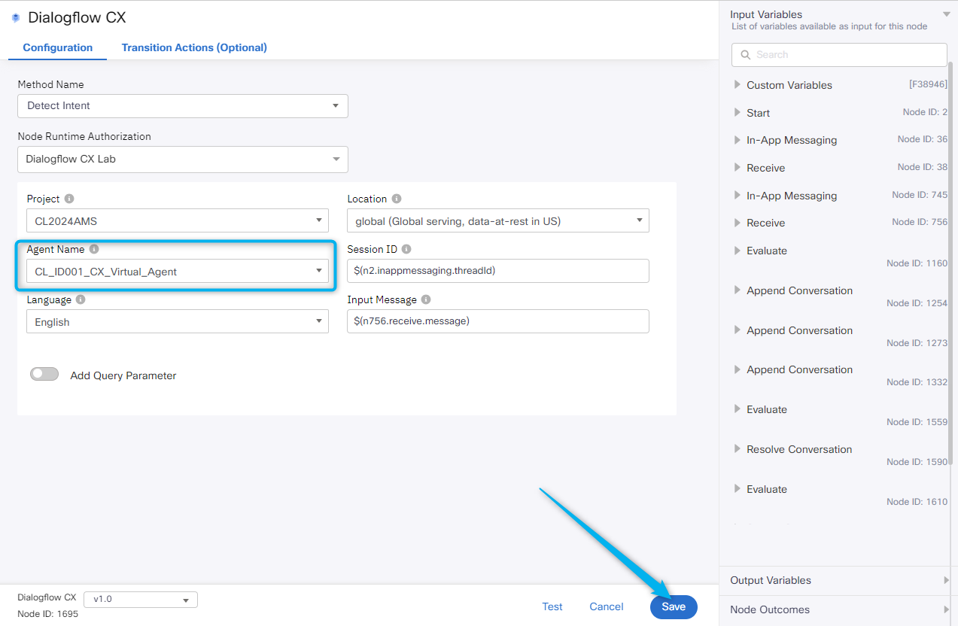958x626 pixels.
Task: Open the Location dropdown
Action: [498, 220]
